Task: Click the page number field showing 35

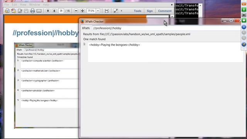Action: pos(61,11)
